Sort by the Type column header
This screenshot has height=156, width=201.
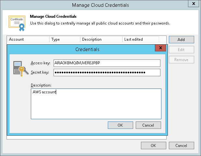pyautogui.click(x=65, y=39)
